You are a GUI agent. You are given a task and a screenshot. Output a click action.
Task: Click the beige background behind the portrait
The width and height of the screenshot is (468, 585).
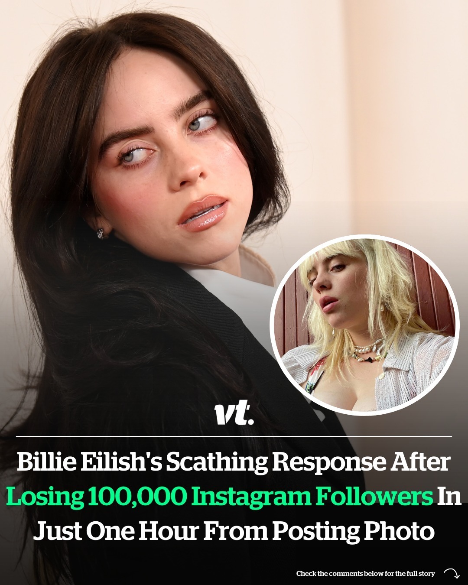381,108
